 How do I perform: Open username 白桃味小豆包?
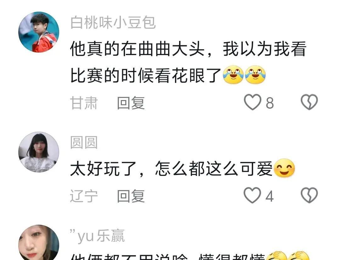[x=113, y=23]
